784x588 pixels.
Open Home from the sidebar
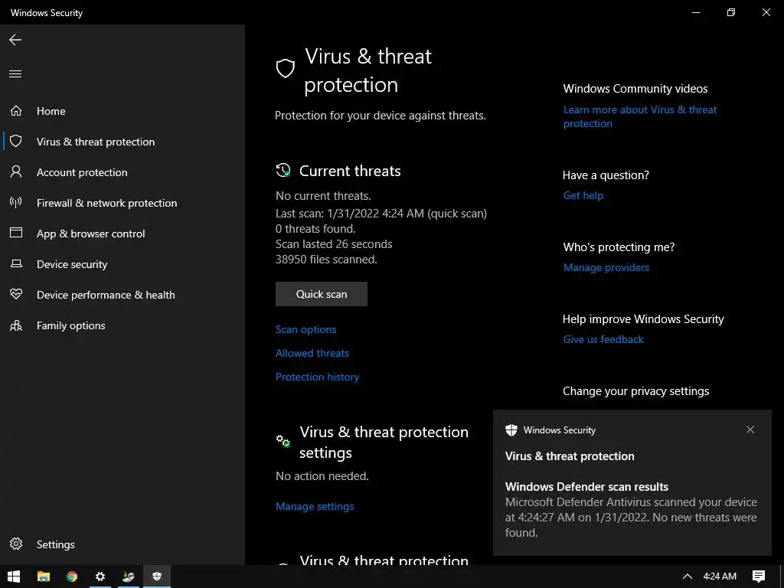tap(51, 111)
